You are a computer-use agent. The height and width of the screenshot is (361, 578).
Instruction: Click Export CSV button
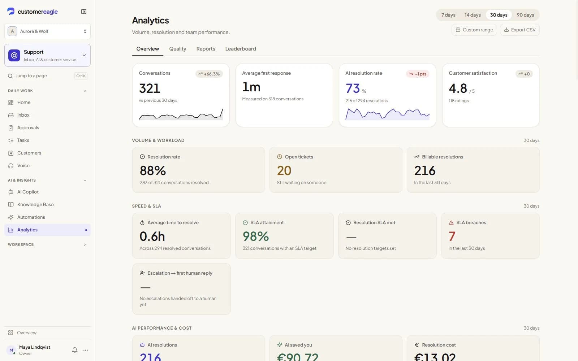point(519,30)
